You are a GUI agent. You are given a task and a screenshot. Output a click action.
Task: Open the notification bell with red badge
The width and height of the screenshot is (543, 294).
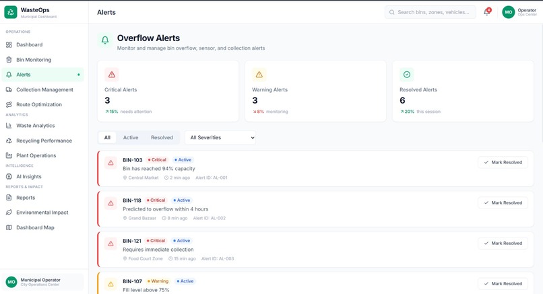point(487,12)
